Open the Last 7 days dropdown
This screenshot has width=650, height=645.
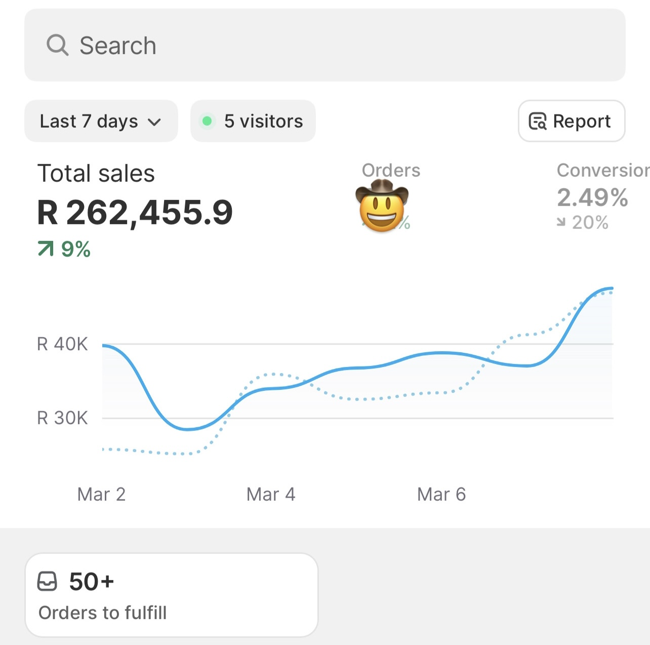tap(101, 121)
